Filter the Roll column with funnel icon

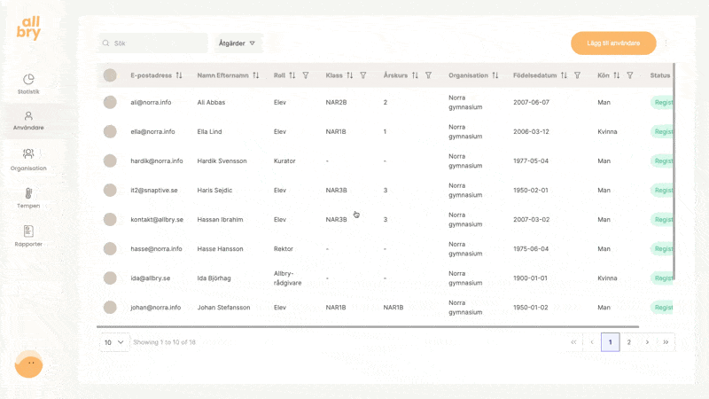(306, 75)
